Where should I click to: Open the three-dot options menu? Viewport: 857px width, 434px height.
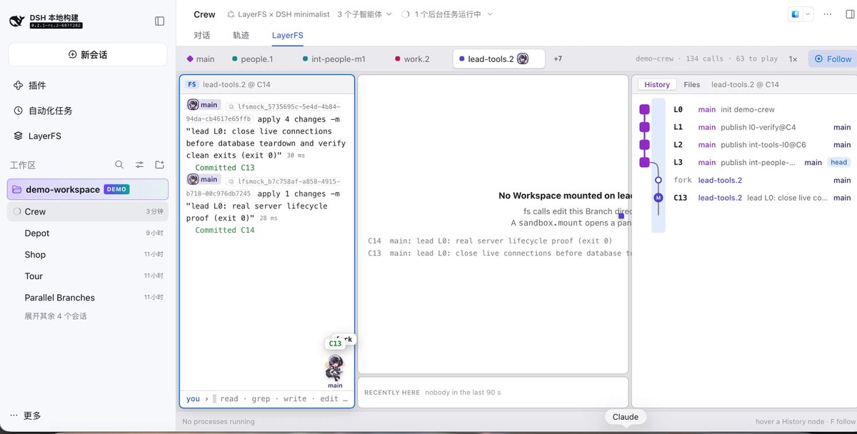828,14
